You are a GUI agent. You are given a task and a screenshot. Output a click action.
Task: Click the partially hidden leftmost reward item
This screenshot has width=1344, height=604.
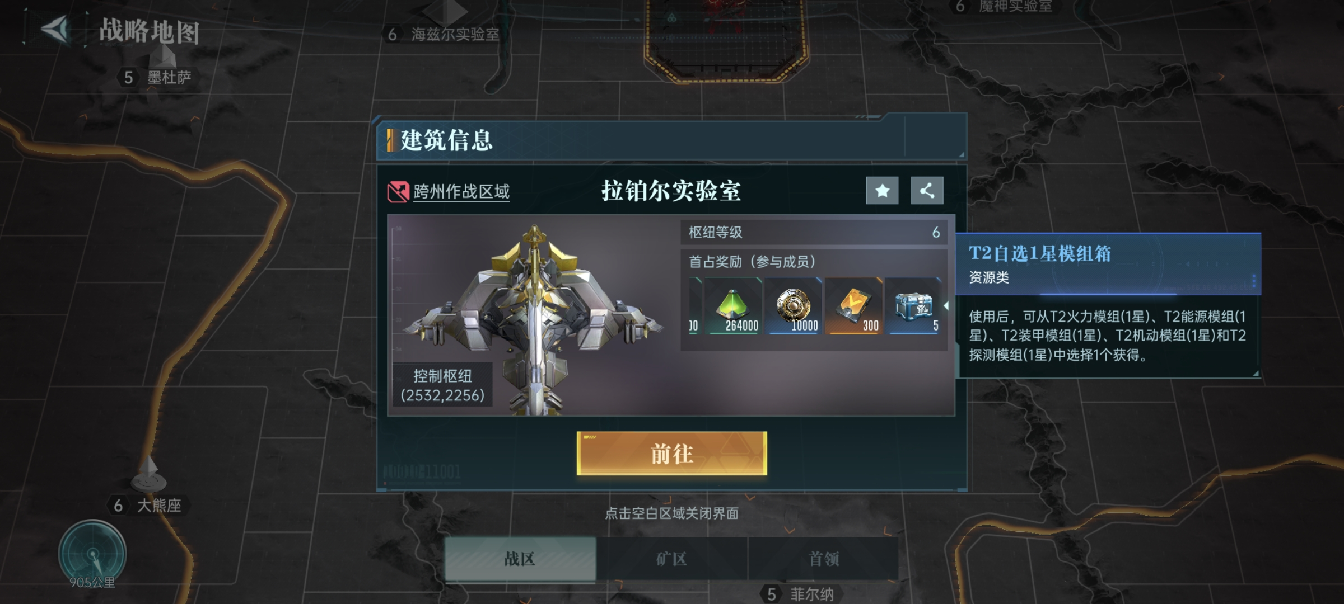[695, 306]
